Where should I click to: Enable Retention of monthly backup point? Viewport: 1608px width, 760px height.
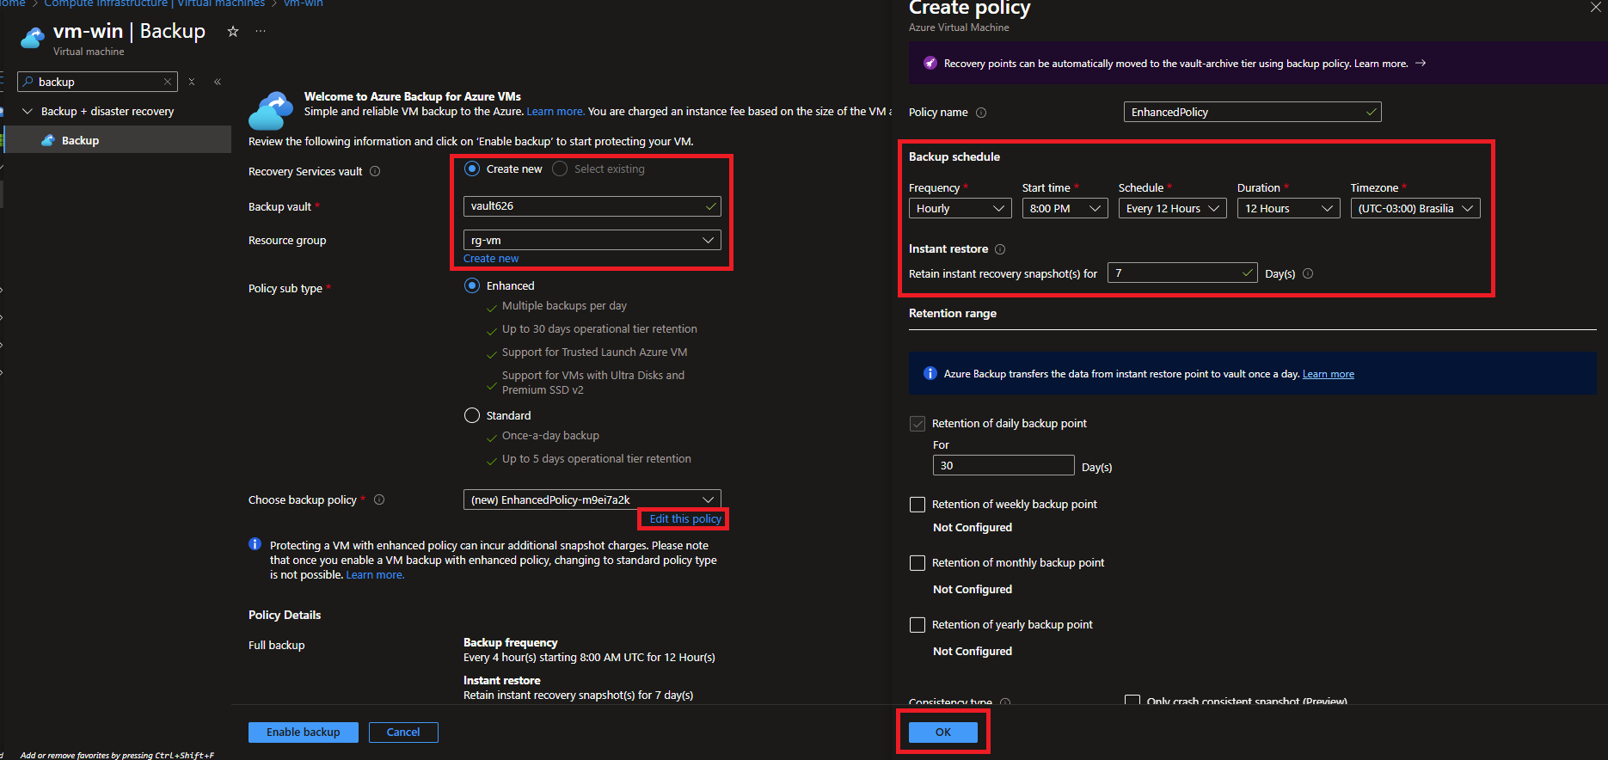tap(918, 563)
